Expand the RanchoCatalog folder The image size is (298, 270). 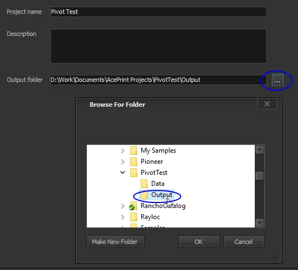point(123,206)
